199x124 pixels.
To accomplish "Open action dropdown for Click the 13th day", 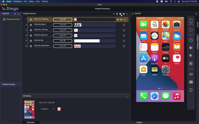I will 63,30.
